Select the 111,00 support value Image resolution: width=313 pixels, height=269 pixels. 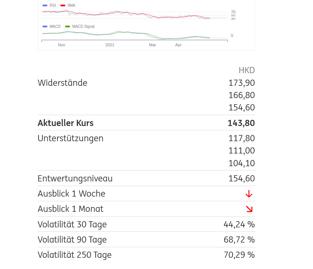click(242, 151)
